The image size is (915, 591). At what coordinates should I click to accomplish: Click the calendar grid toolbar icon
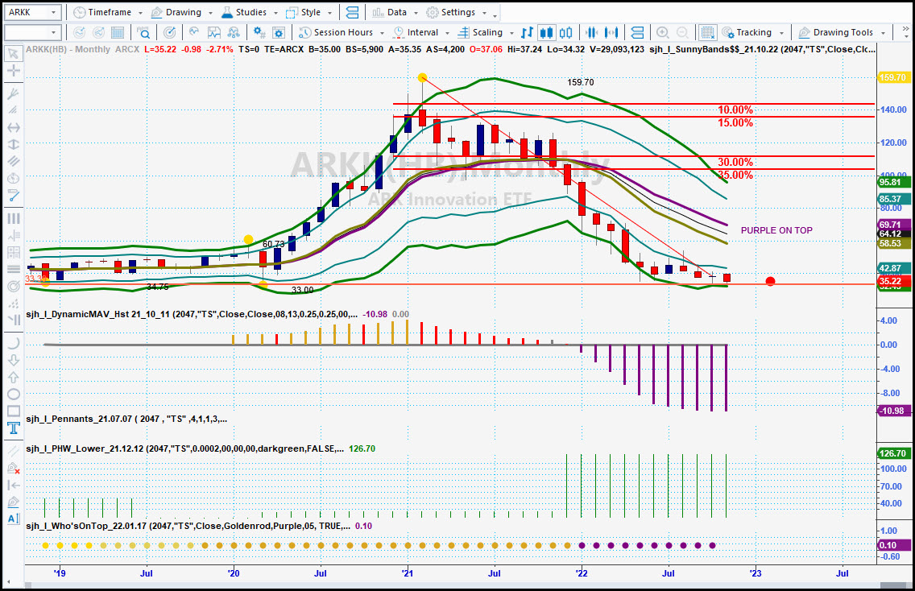pos(118,33)
